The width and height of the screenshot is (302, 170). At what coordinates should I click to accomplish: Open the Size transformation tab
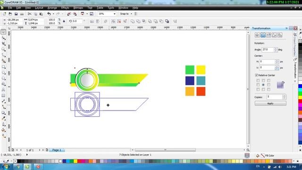(x=274, y=35)
